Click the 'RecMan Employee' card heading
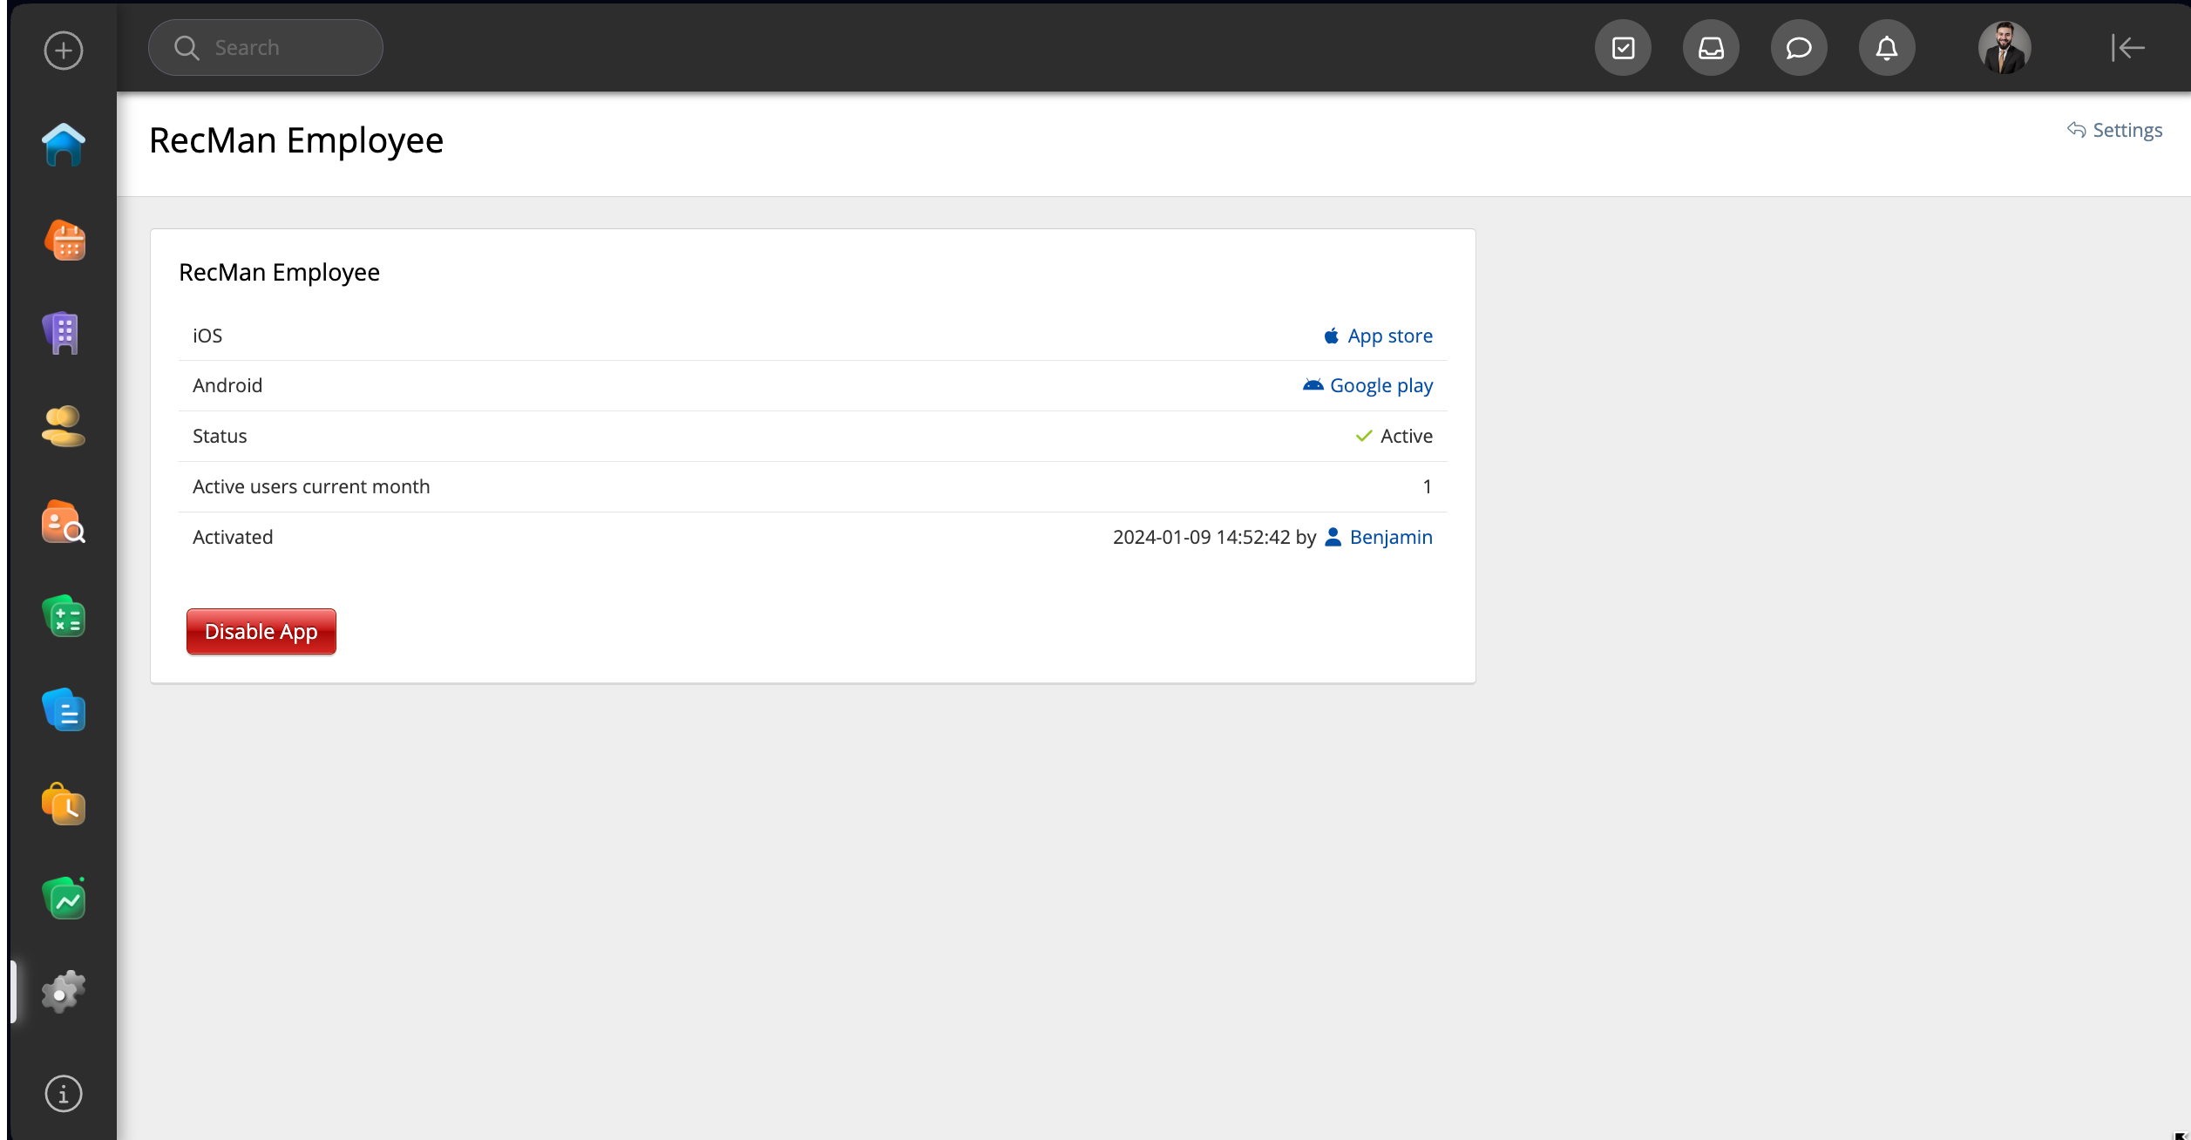2191x1140 pixels. tap(279, 273)
